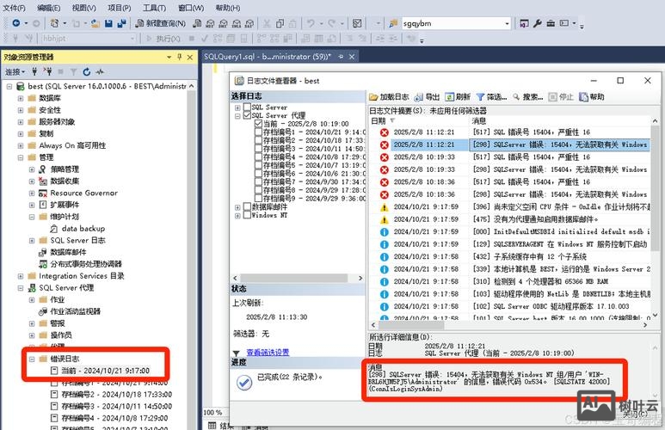The width and height of the screenshot is (665, 430).
Task: Click the warning icon of the [396] log row
Action: pos(385,207)
